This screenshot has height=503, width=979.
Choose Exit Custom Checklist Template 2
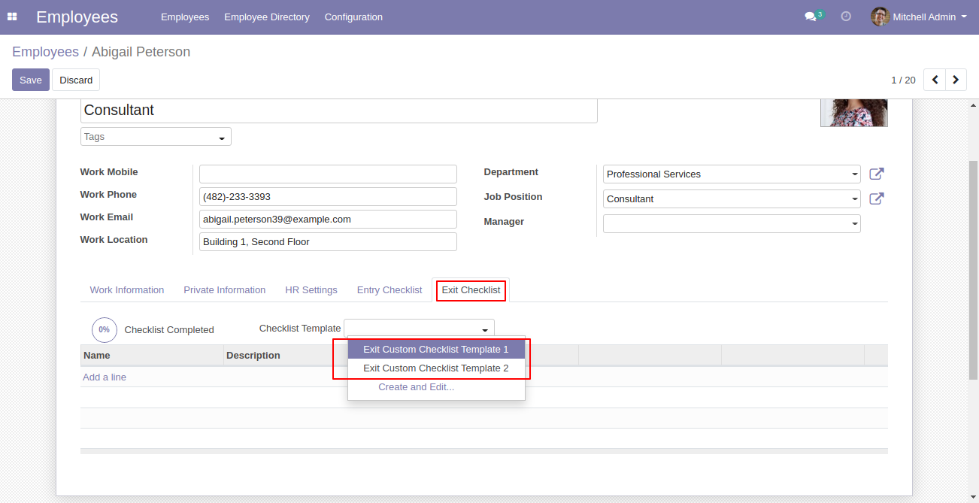(436, 368)
